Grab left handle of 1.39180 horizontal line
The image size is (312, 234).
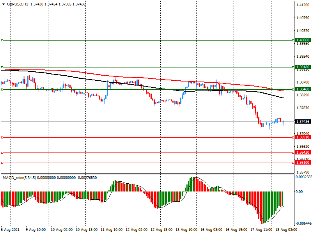(x=2, y=67)
